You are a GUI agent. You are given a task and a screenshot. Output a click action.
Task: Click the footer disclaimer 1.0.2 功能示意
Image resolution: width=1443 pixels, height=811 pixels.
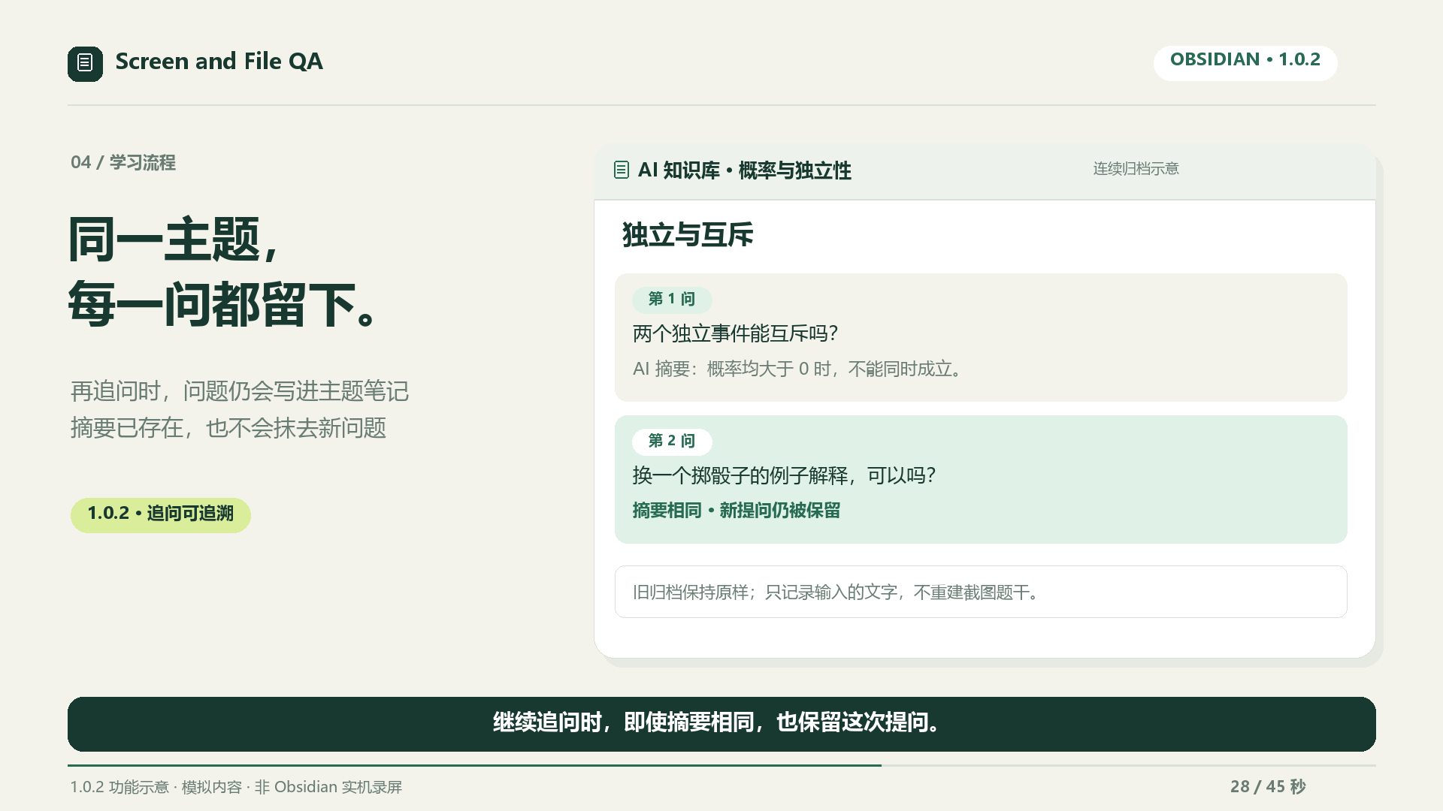tap(236, 787)
